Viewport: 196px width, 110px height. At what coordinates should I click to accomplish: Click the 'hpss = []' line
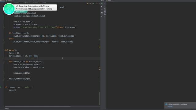click(x=14, y=53)
